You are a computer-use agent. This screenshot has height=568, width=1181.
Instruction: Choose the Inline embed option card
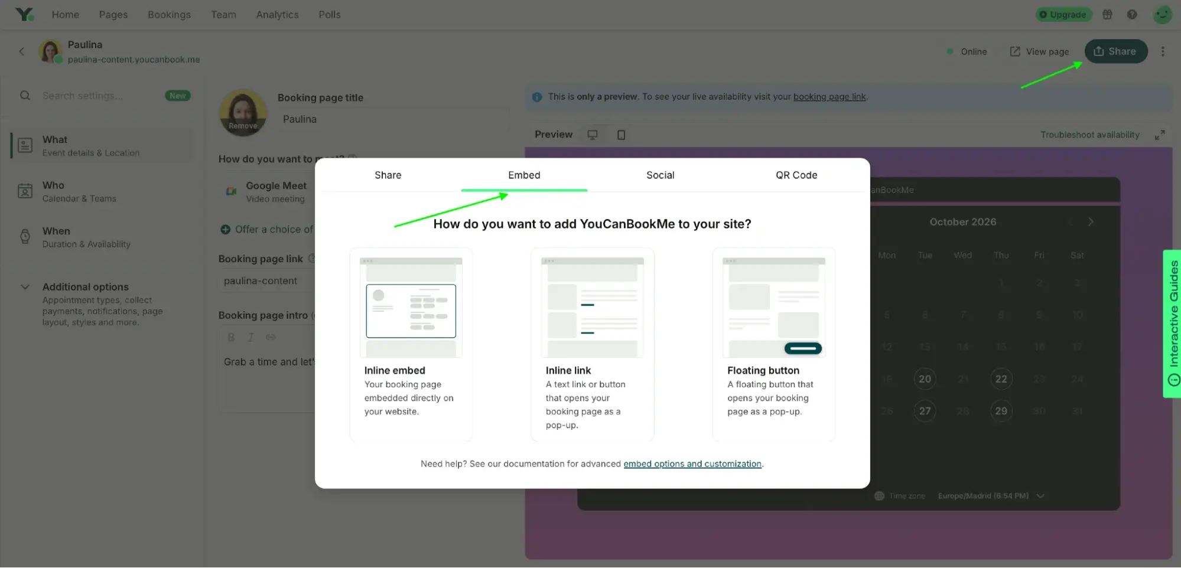411,344
